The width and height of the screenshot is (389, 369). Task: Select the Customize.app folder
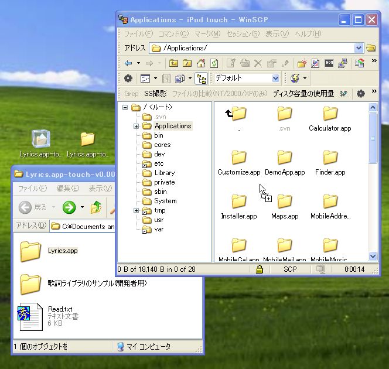point(238,163)
